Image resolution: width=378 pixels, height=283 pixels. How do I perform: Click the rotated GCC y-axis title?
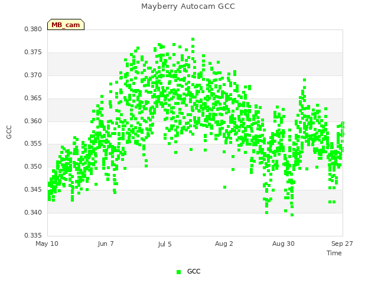9,132
